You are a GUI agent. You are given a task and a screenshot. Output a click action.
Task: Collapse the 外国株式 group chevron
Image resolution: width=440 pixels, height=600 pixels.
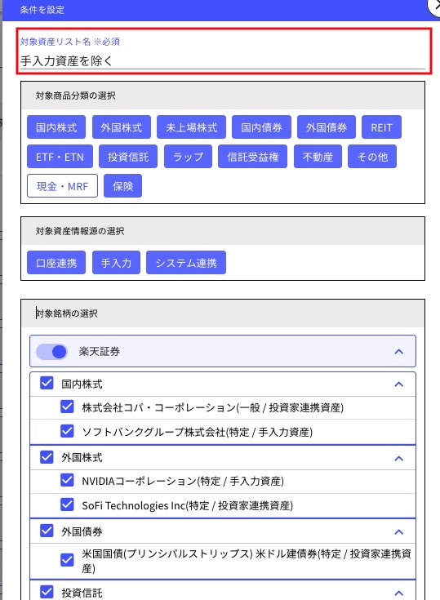(x=399, y=458)
